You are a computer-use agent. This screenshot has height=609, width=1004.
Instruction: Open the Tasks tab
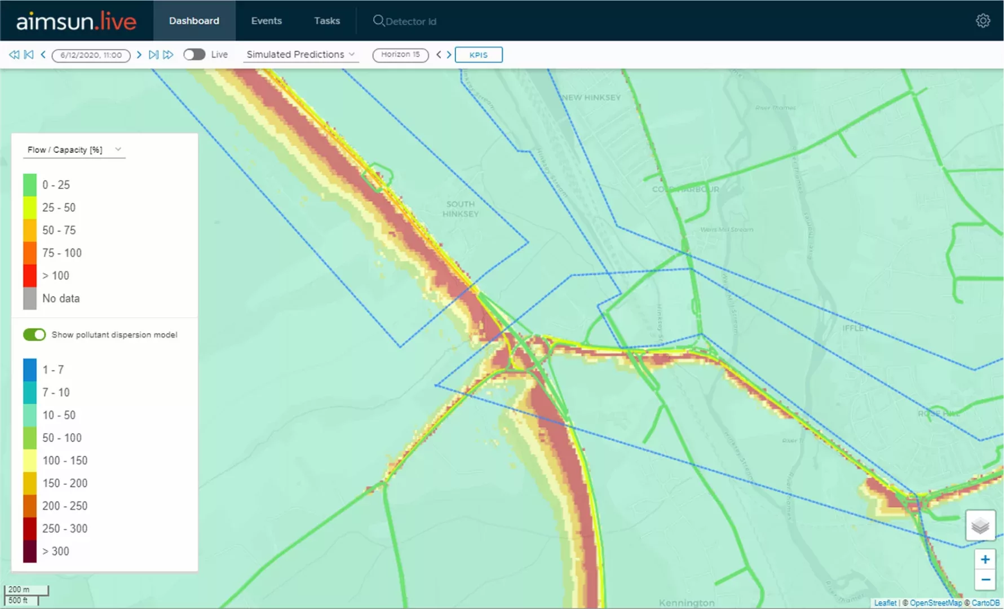tap(327, 21)
